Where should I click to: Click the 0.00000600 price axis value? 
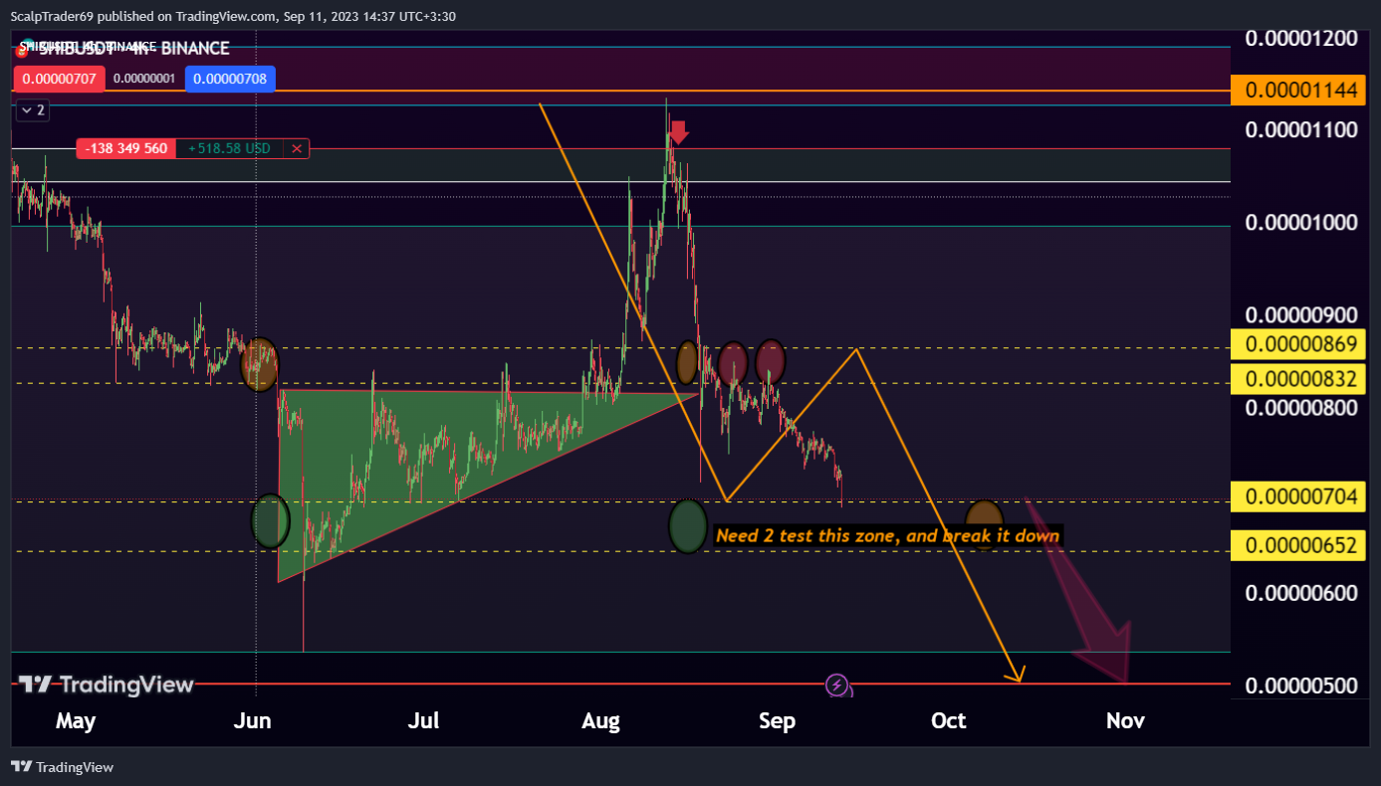click(x=1301, y=593)
